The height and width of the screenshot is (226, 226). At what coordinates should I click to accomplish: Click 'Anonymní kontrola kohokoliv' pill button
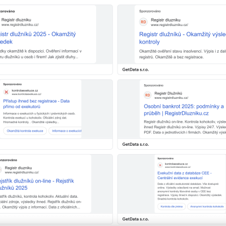pyautogui.click(x=207, y=206)
